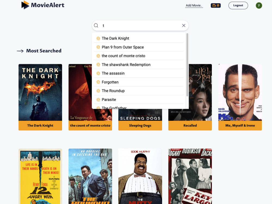Screen dimensions: 272x204
Task: Click 'The Dark Knight' orange title label
Action: coord(40,125)
